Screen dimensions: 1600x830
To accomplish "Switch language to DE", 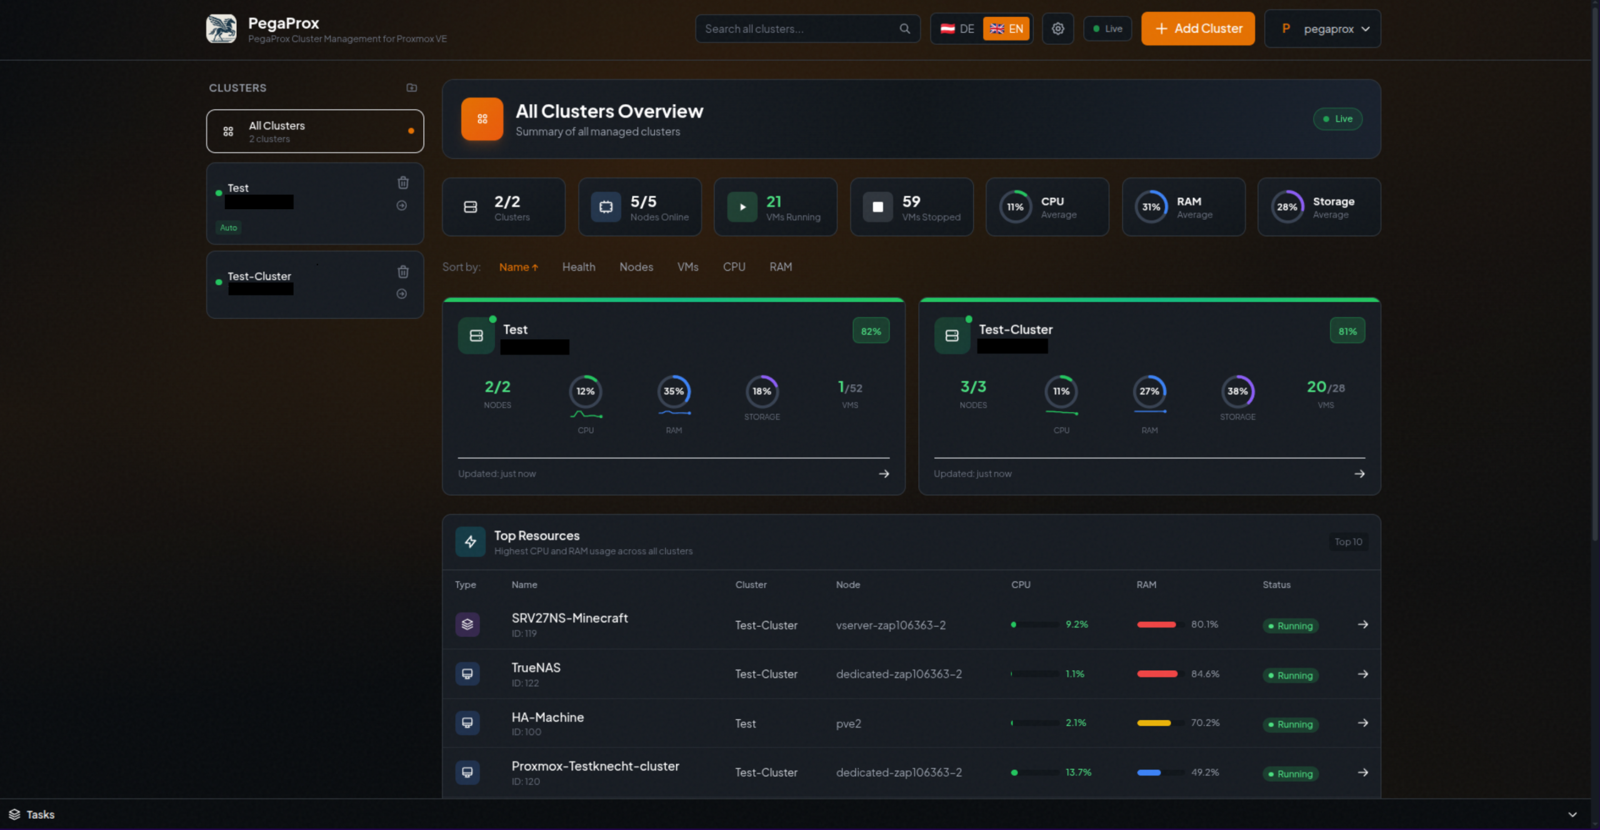I will [956, 28].
